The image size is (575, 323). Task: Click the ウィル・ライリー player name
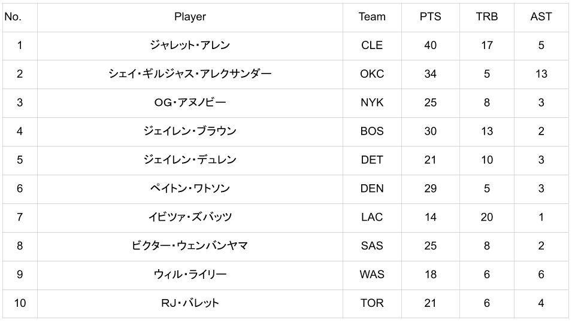point(190,275)
